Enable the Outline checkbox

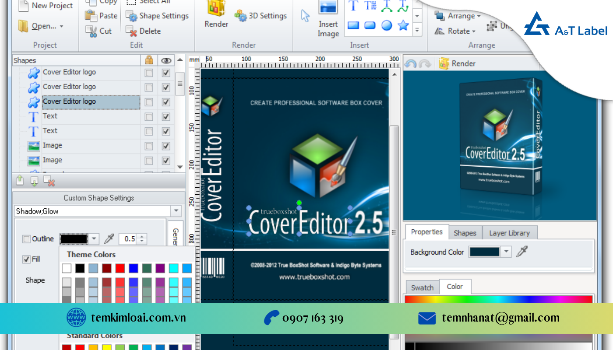(x=27, y=239)
